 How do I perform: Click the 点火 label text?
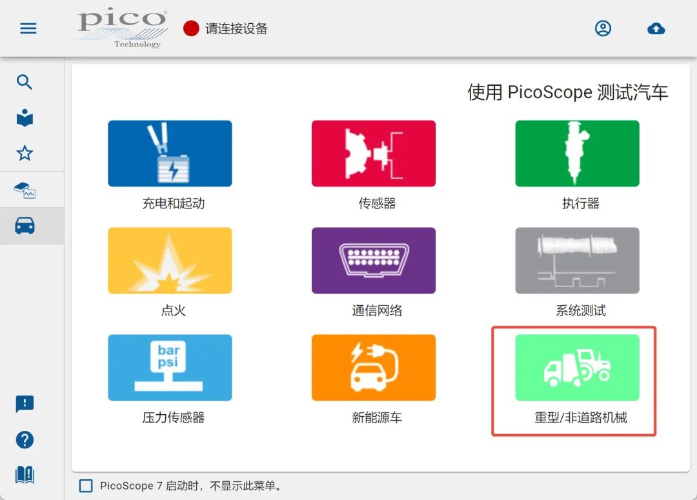point(174,310)
